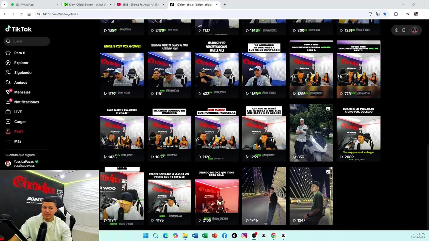Open motorcycle photo post with 853 views
This screenshot has height=241, width=429.
click(311, 133)
